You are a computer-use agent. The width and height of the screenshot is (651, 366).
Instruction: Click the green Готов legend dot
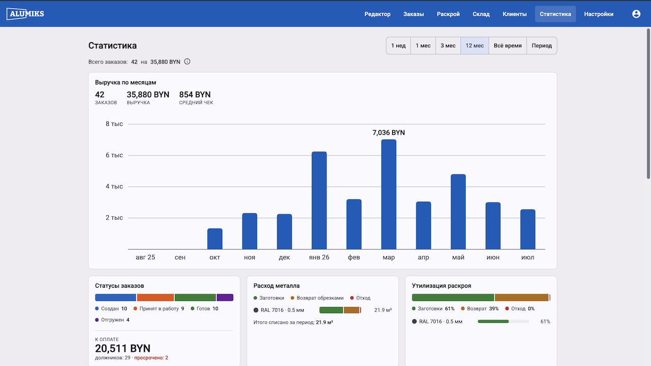[x=193, y=309]
